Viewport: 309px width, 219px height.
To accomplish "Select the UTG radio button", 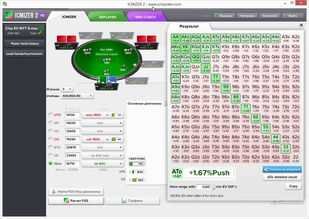I will click(x=51, y=115).
